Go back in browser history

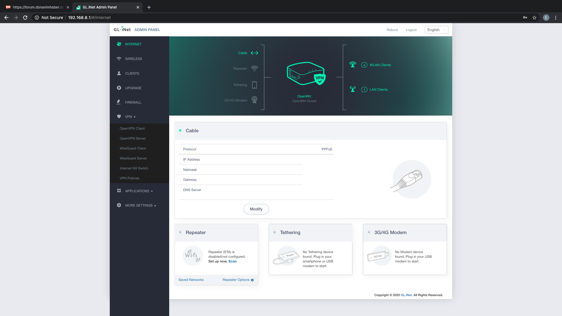point(6,18)
